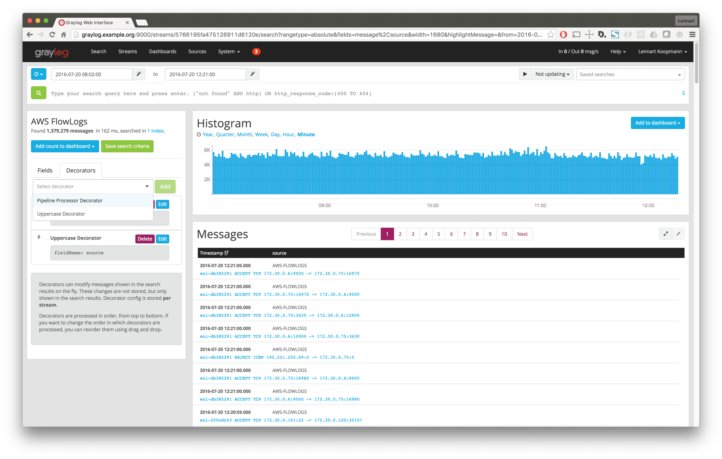Choose Pipeline Processor Decorator from the list
Image resolution: width=722 pixels, height=459 pixels.
tap(70, 200)
